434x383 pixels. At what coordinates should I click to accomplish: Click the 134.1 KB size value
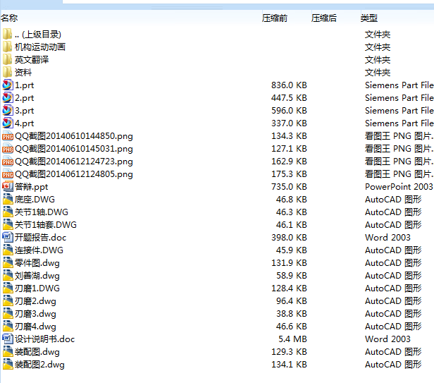[289, 365]
